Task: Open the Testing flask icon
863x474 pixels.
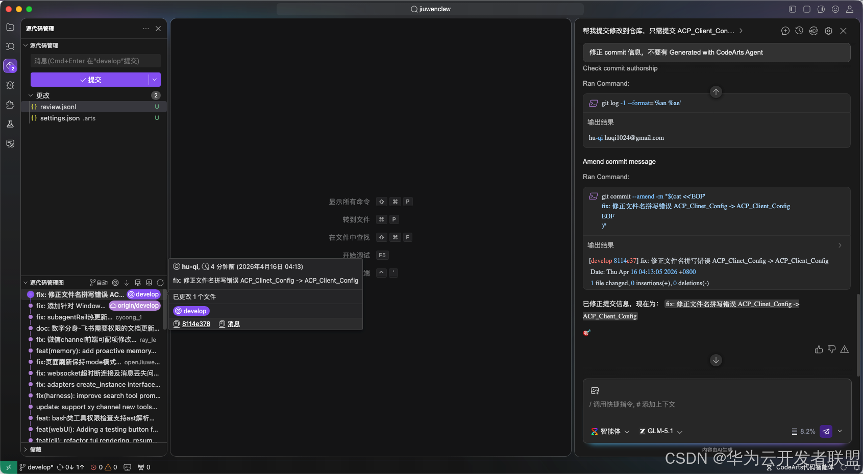Action: (x=10, y=124)
